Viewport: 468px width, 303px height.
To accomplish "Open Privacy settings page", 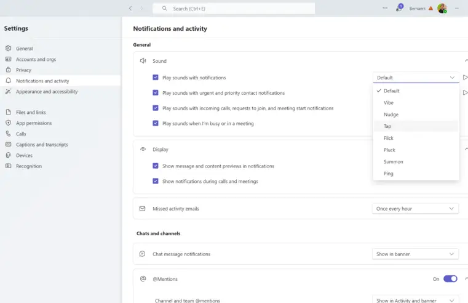I will 60,70.
